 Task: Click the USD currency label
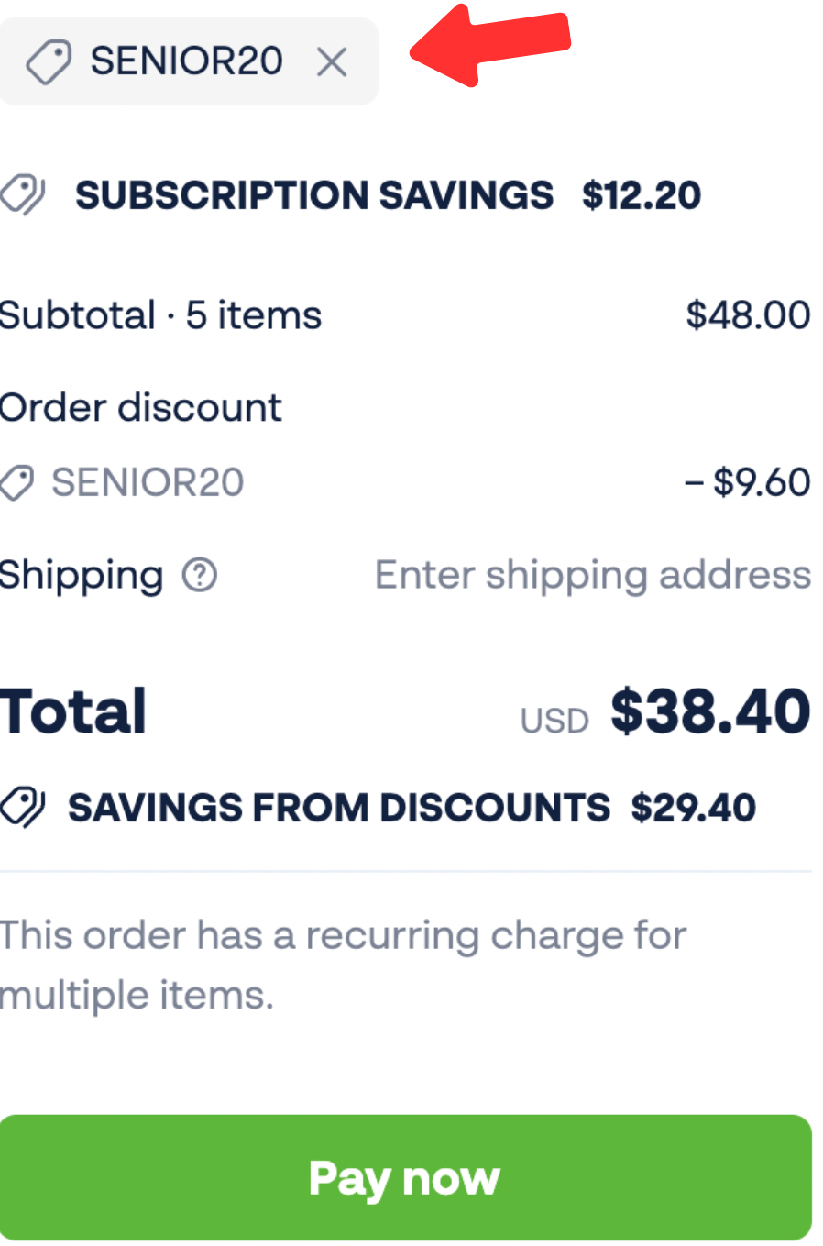pyautogui.click(x=554, y=722)
